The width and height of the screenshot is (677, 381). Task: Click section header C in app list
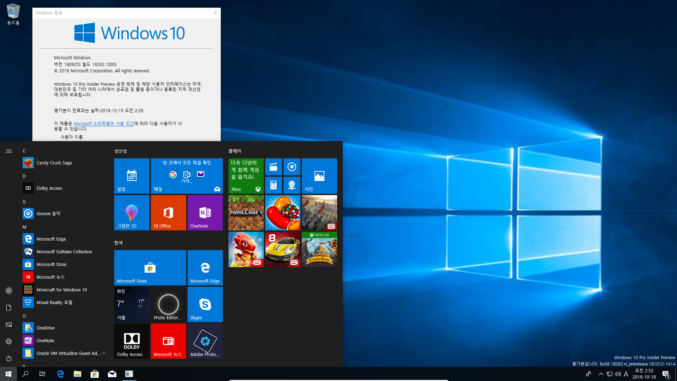[24, 151]
